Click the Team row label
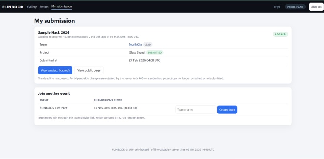This screenshot has width=324, height=159. tap(43, 44)
